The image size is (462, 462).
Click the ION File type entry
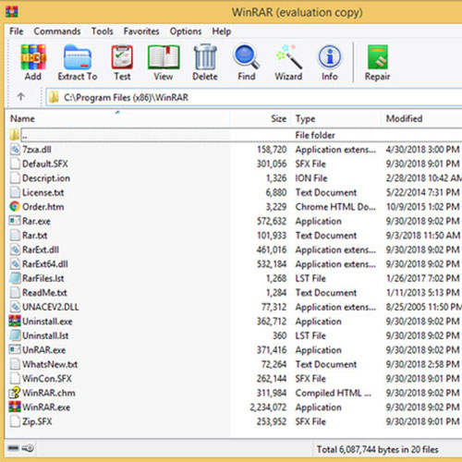[311, 178]
